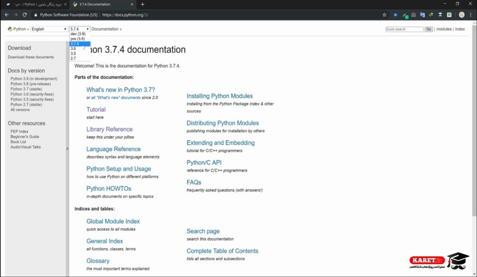Viewport: 477px width, 277px height.
Task: Open All versions link
Action: coord(20,110)
